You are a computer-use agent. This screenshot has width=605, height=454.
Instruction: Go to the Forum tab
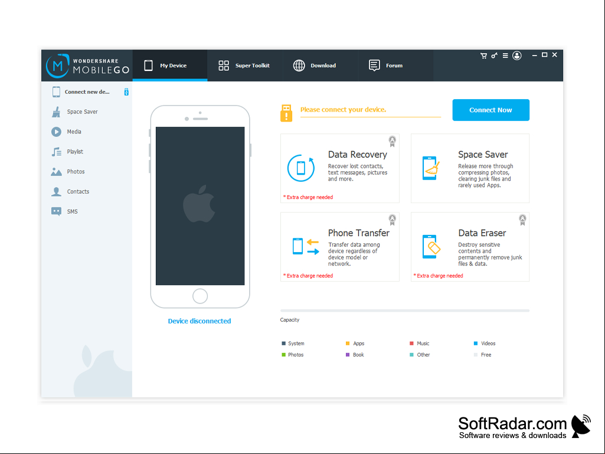395,66
